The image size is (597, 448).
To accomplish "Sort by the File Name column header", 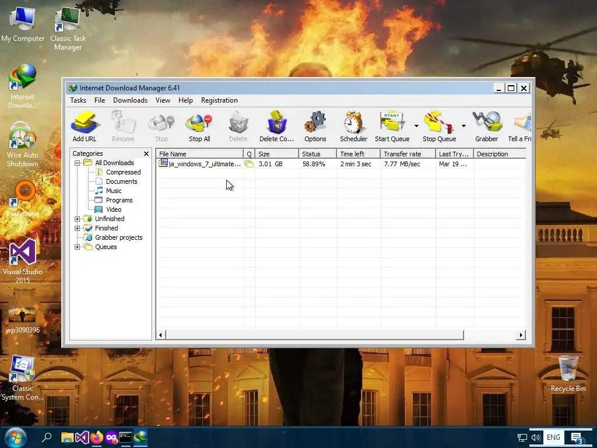I will pyautogui.click(x=199, y=154).
